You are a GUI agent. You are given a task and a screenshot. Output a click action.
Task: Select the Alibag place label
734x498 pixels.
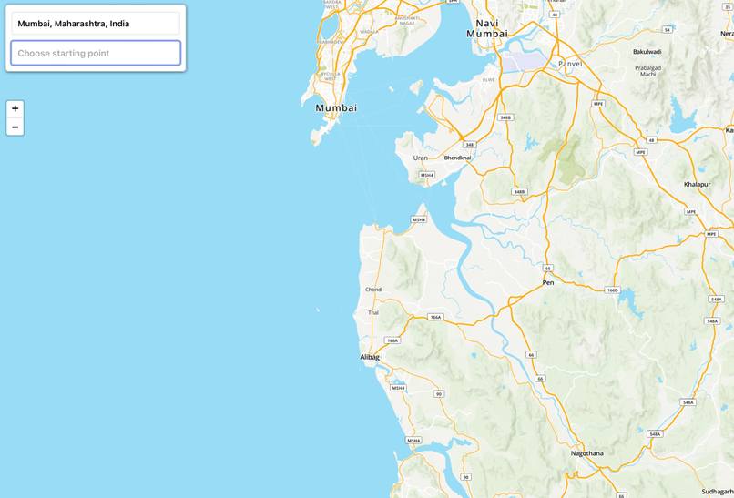click(370, 357)
